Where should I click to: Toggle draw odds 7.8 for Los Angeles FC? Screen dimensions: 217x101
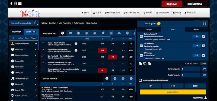pyautogui.click(x=113, y=57)
